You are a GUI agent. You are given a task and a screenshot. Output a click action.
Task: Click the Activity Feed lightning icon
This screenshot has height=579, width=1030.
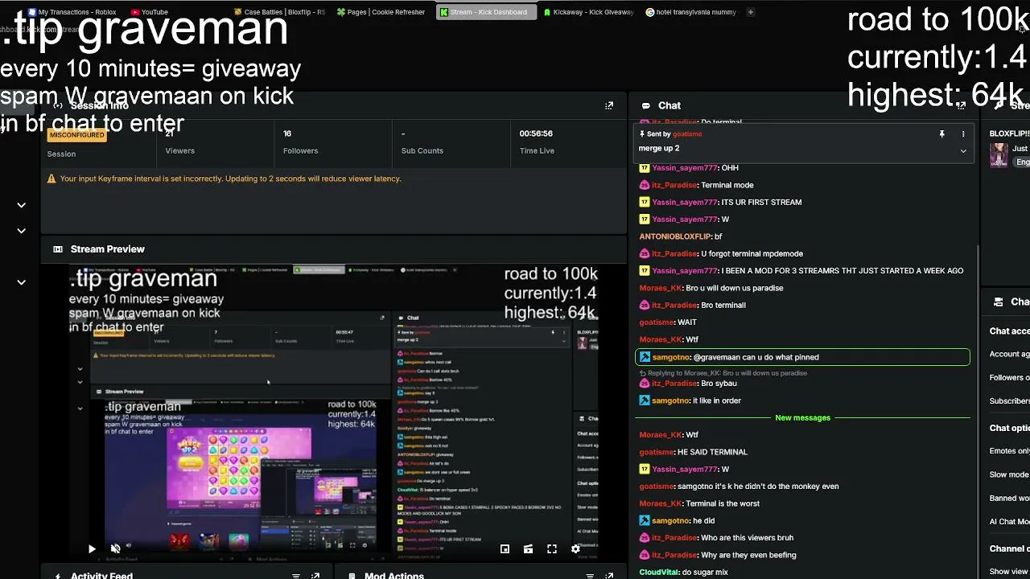click(58, 576)
